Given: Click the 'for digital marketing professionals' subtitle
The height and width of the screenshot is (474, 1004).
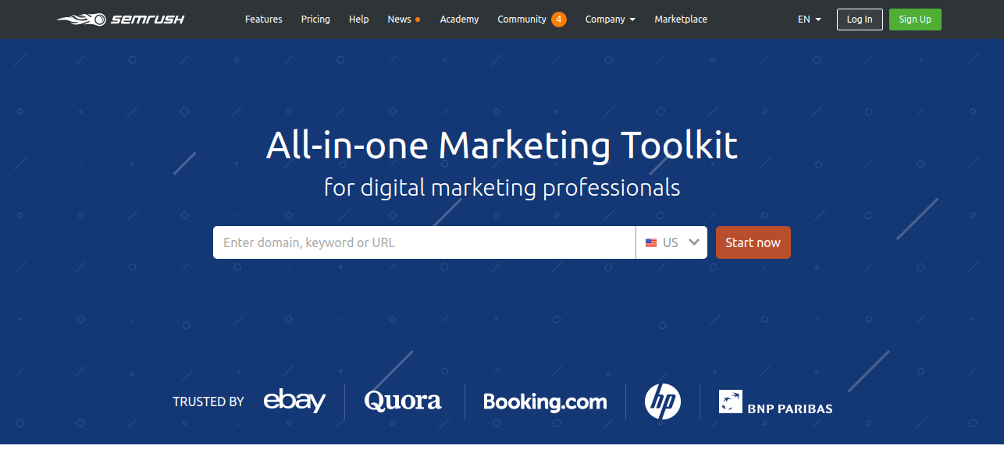Looking at the screenshot, I should coord(502,188).
